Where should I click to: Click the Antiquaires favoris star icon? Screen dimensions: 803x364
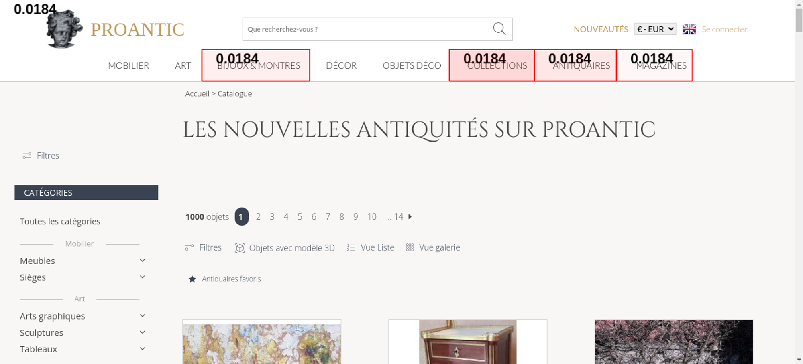pos(192,279)
